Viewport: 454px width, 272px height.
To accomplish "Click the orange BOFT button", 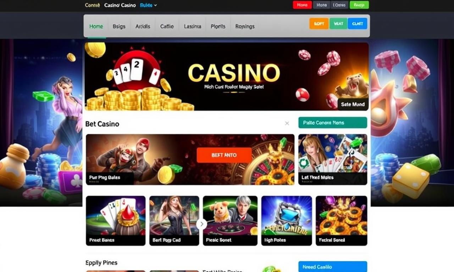I will tap(319, 23).
